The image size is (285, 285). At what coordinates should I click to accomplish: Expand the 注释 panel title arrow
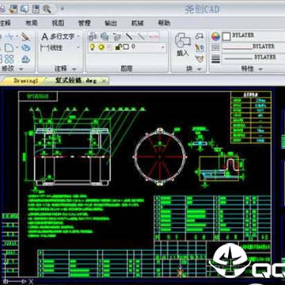(74, 69)
